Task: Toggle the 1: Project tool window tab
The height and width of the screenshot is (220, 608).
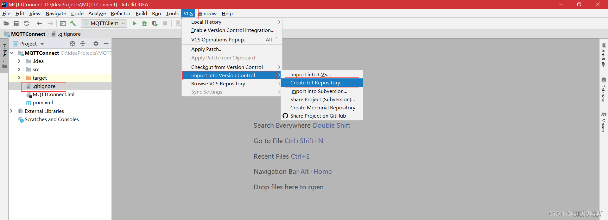Action: click(4, 56)
